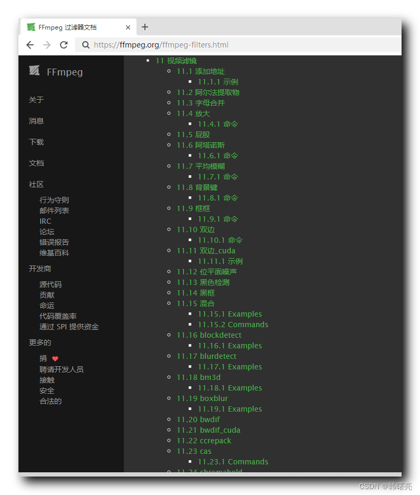
Task: Open a new tab with plus icon
Action: [x=145, y=27]
